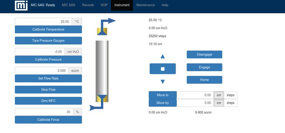Open the Records tab
Viewport: 285px width, 133px height.
click(88, 5)
